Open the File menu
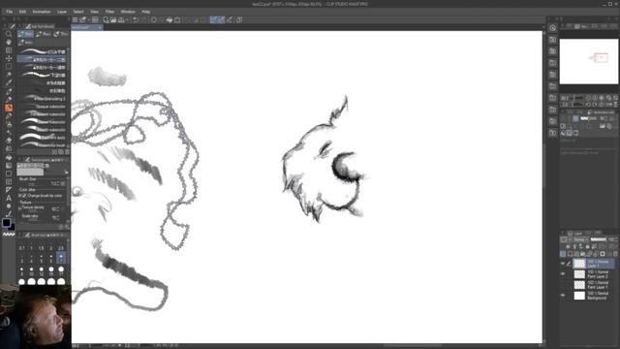Viewport: 620px width, 349px height. [x=9, y=12]
